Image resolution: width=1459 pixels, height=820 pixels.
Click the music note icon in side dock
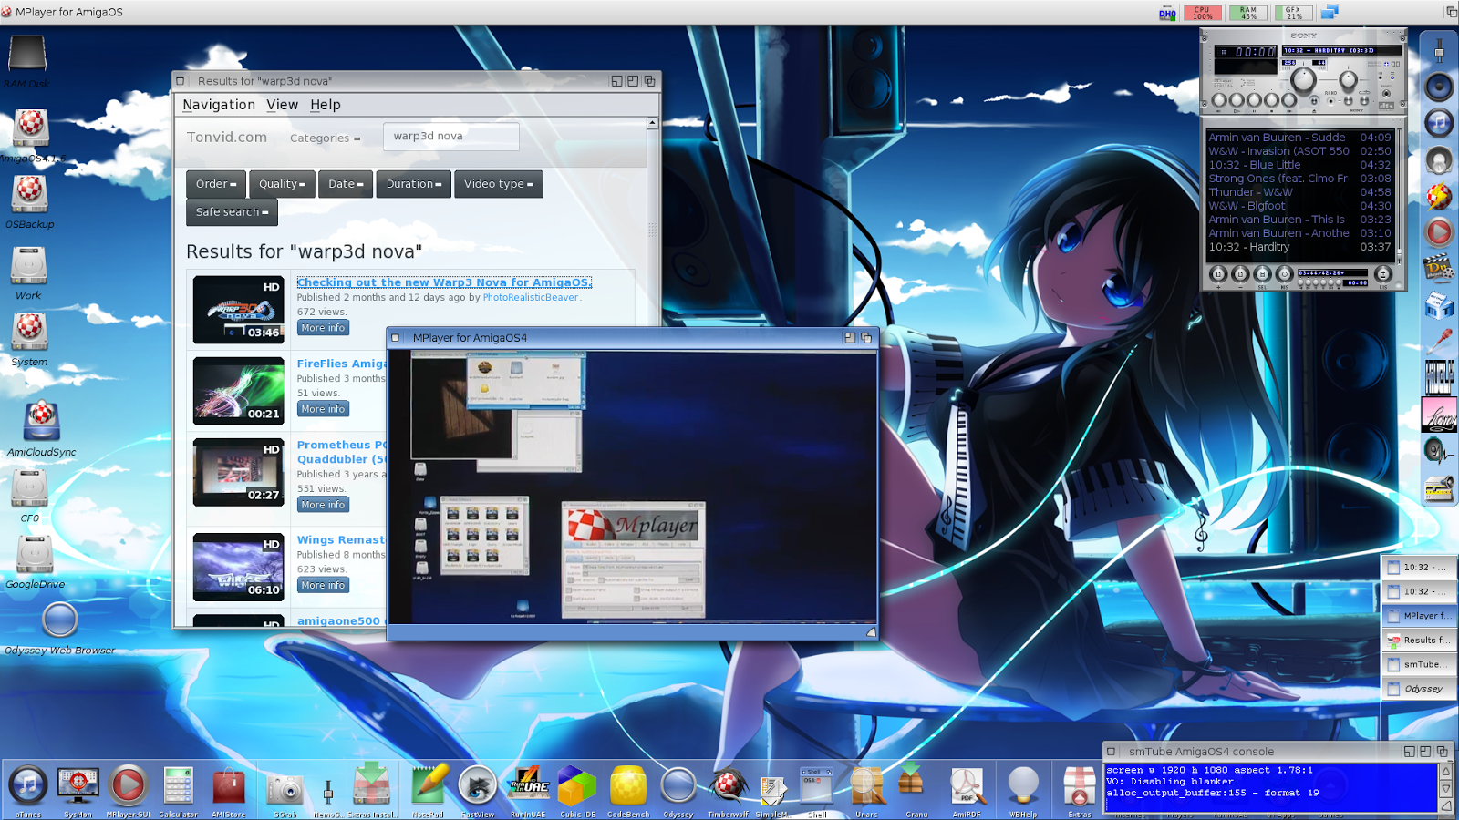(1439, 123)
